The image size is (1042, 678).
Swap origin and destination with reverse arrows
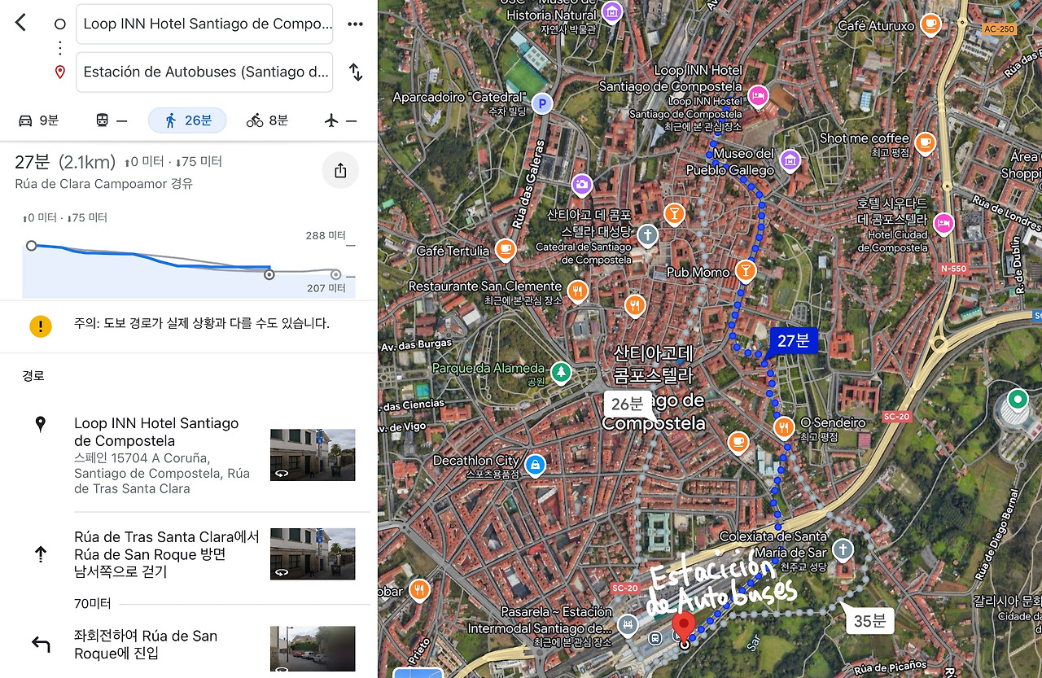click(356, 72)
